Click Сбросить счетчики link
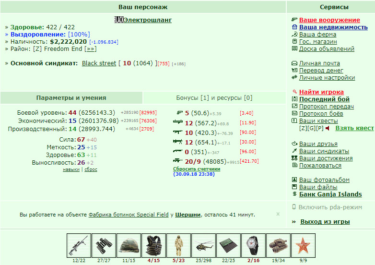Viewport: 375px width, 265px height. (x=197, y=169)
